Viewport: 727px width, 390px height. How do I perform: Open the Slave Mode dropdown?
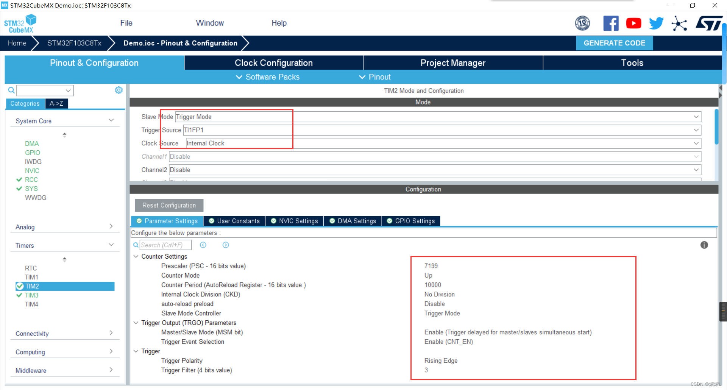[438, 117]
